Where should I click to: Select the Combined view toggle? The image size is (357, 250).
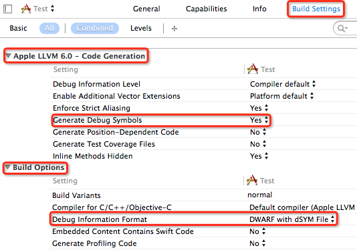tap(95, 29)
